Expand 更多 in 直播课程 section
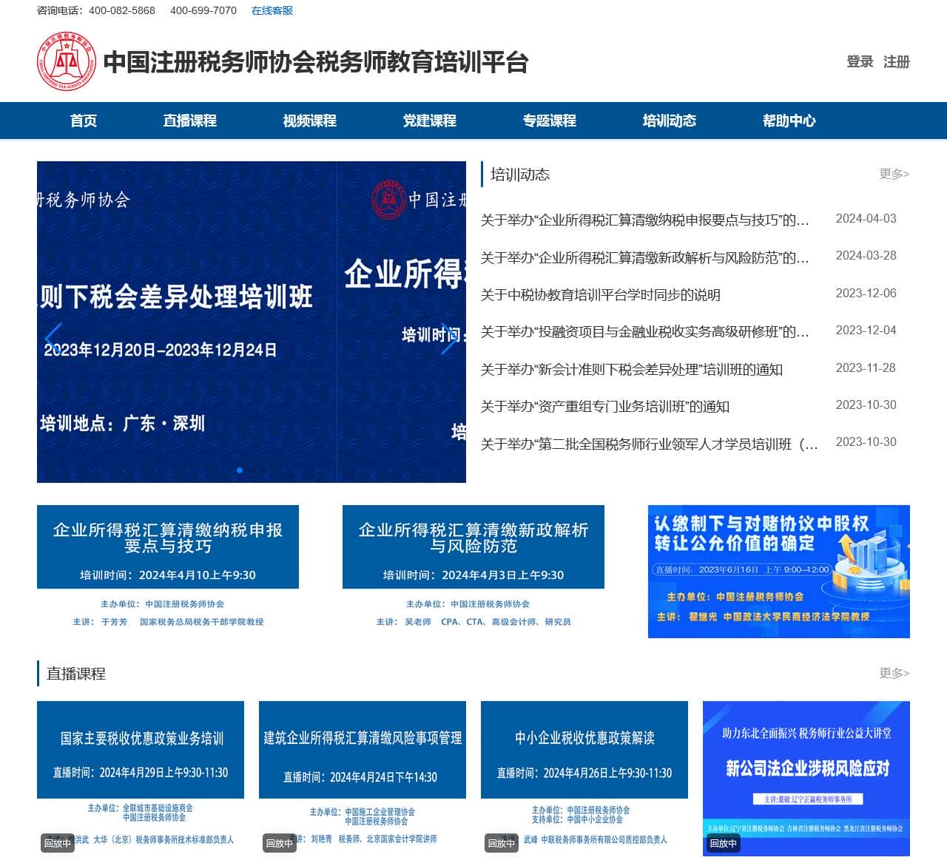947x863 pixels. (894, 673)
